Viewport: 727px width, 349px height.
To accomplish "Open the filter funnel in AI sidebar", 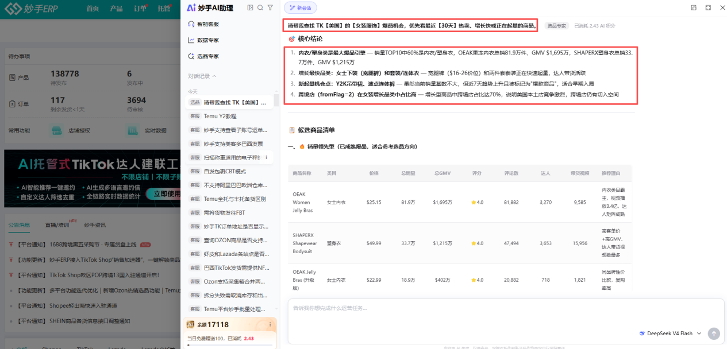I will click(270, 7).
